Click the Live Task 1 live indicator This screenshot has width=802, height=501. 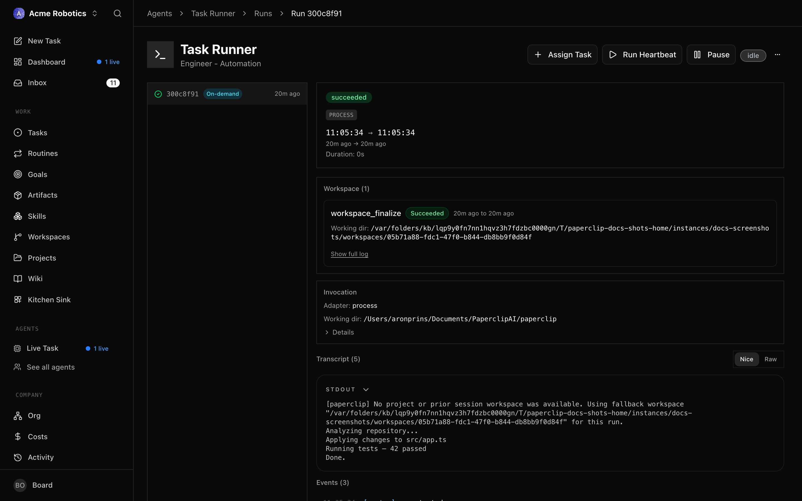(97, 348)
